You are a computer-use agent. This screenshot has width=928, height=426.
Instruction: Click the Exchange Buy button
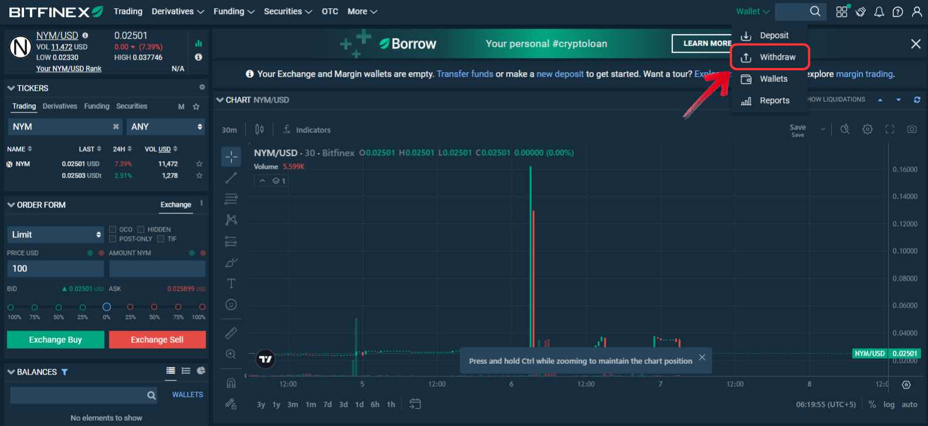(x=56, y=340)
